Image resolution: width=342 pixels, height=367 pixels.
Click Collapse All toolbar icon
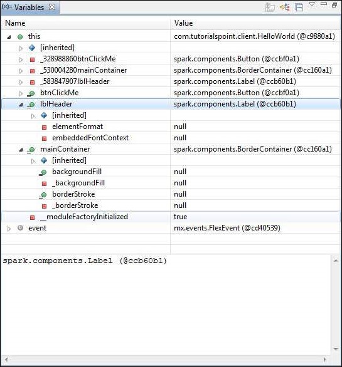[299, 8]
